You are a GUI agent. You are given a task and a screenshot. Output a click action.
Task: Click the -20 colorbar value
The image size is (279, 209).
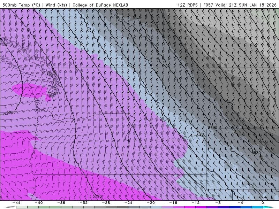tap(151, 203)
